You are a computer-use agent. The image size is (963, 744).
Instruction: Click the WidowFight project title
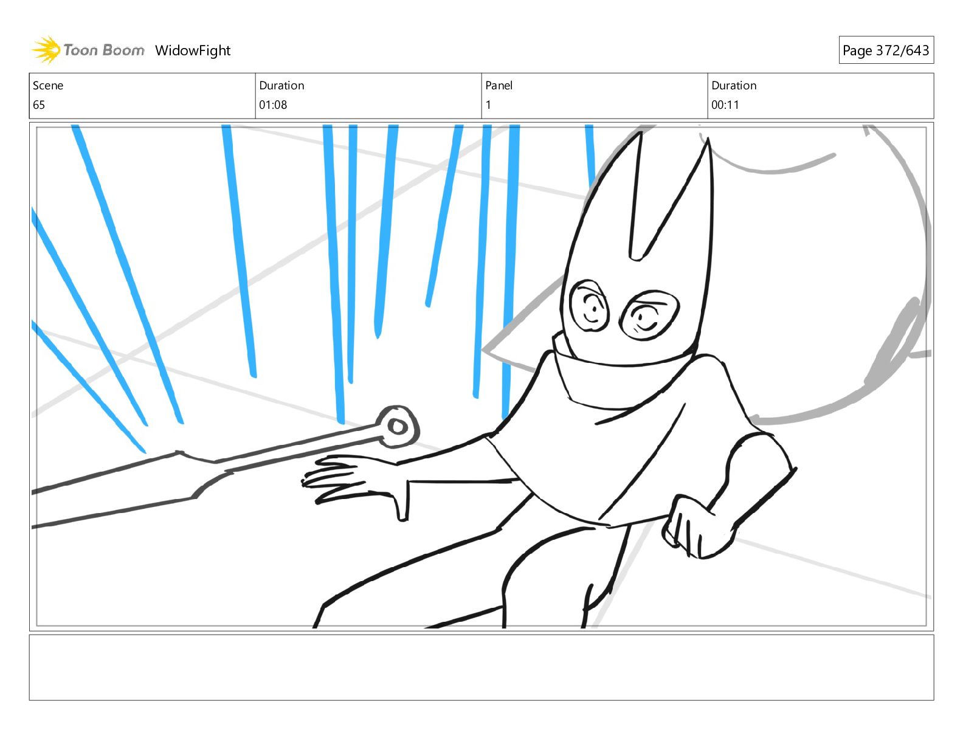point(193,50)
